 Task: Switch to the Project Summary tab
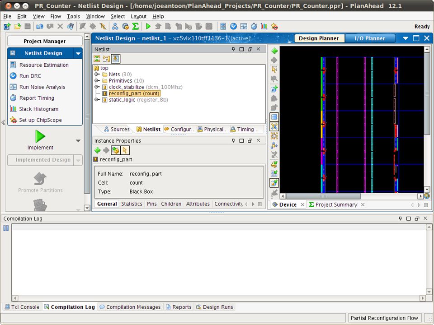pos(336,205)
